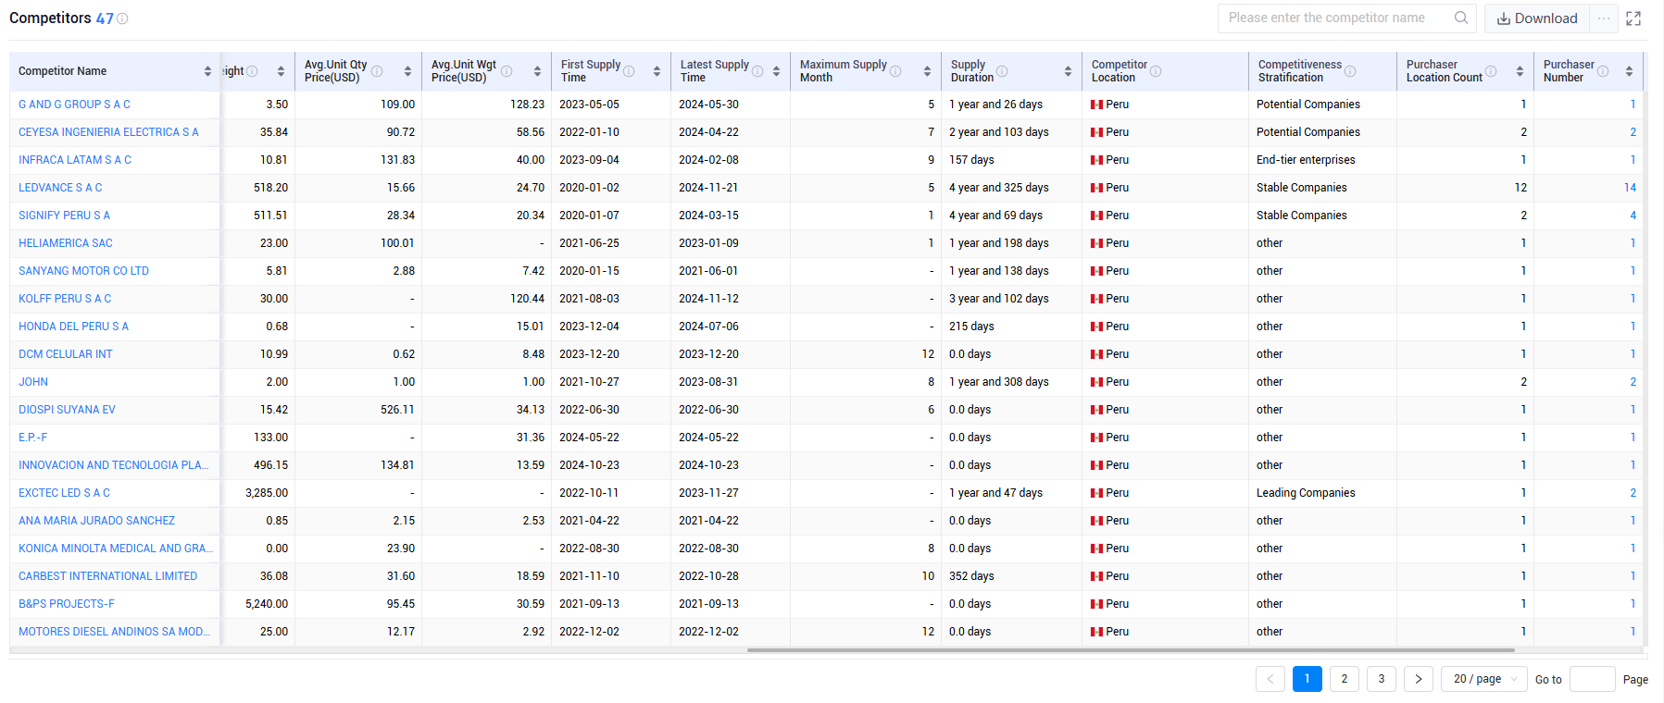1664x703 pixels.
Task: Show info for Avg.Unit Qty Price
Action: tap(377, 71)
